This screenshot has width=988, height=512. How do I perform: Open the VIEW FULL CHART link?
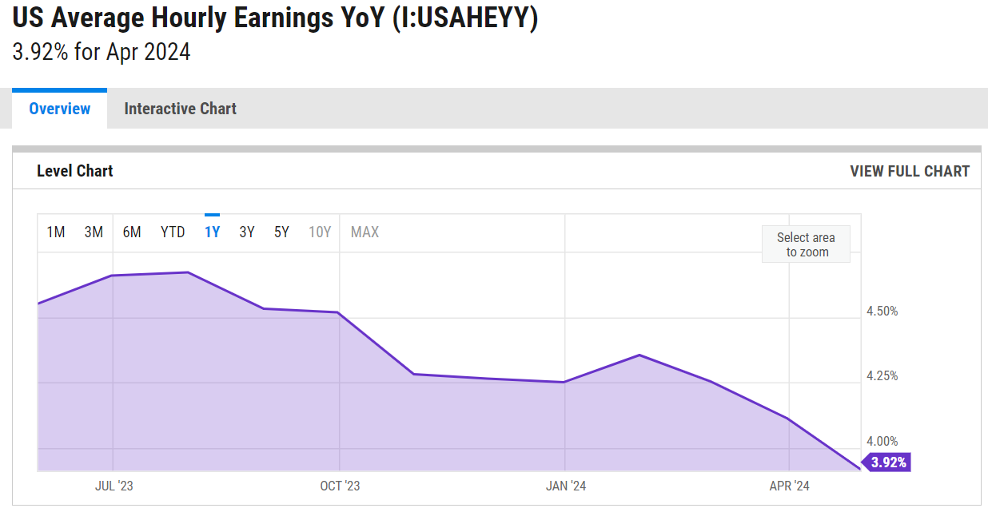pos(909,172)
